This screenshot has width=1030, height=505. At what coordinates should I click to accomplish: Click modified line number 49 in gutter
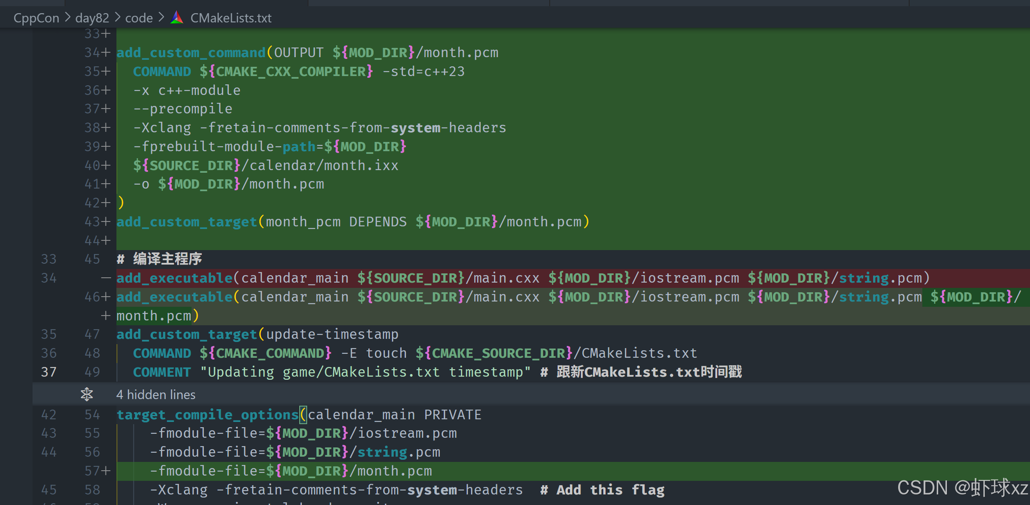92,372
